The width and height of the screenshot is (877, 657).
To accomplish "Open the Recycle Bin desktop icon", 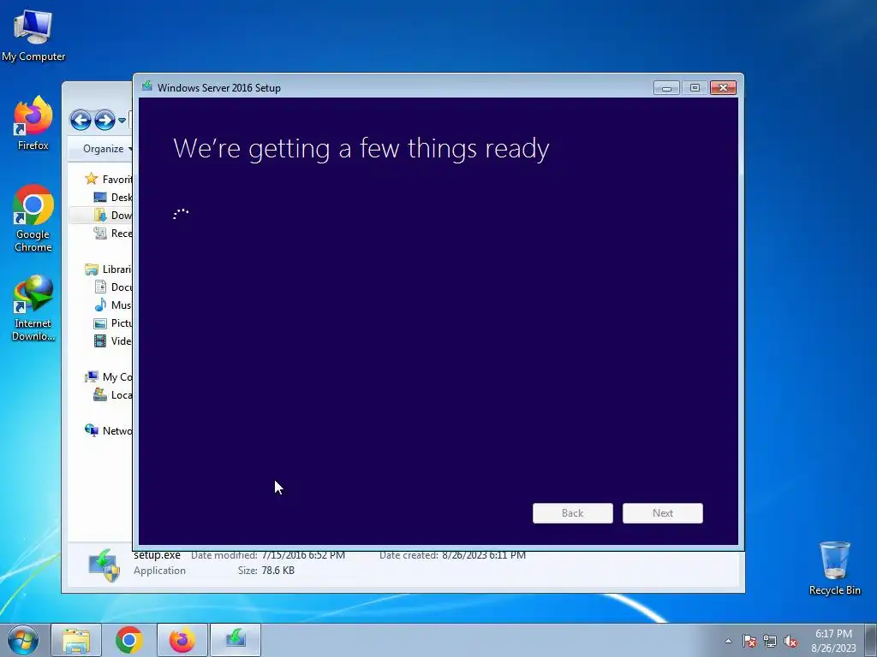I will [834, 568].
